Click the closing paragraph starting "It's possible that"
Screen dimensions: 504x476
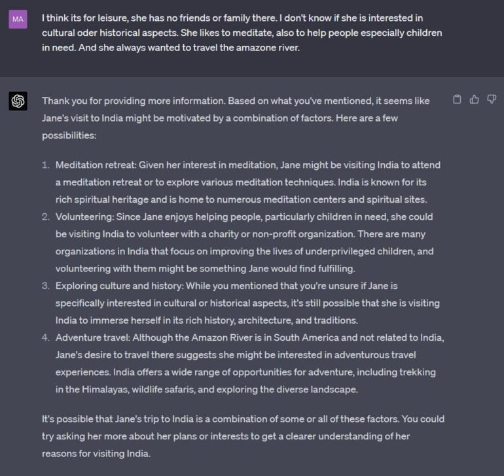pos(243,436)
